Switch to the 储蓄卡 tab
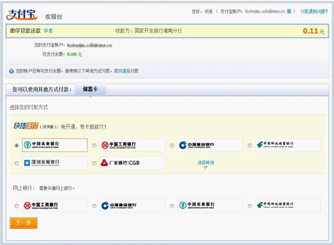Image resolution: width=334 pixels, height=245 pixels. [x=90, y=89]
